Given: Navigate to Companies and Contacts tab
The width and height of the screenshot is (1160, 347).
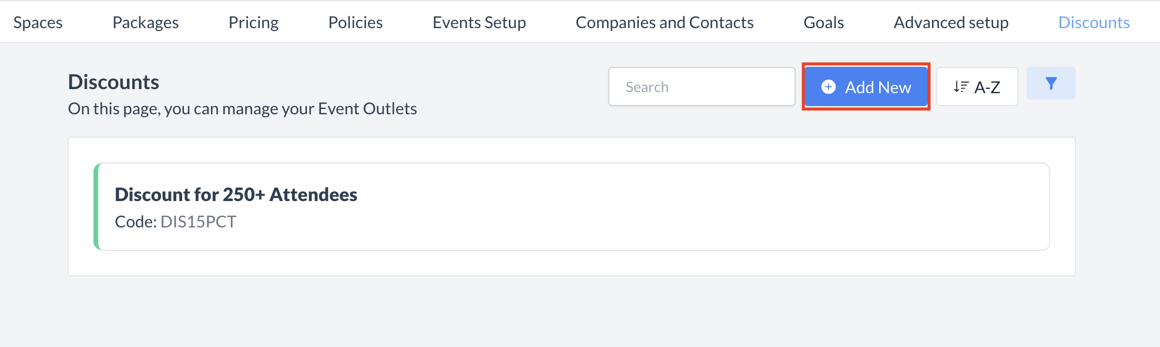Looking at the screenshot, I should (x=665, y=22).
